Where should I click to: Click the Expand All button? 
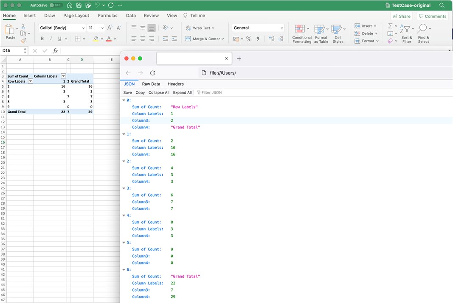182,92
